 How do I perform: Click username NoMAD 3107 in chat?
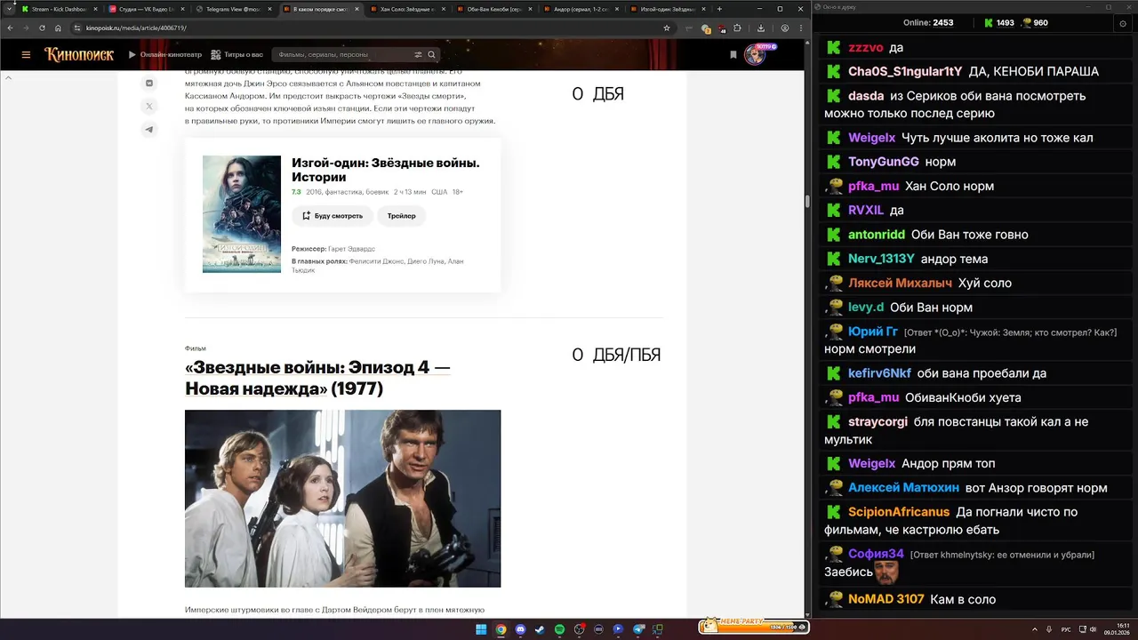click(886, 599)
